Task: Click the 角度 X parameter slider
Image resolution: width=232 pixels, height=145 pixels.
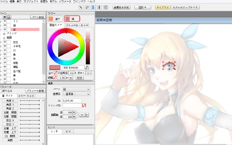Action: (x=30, y=101)
